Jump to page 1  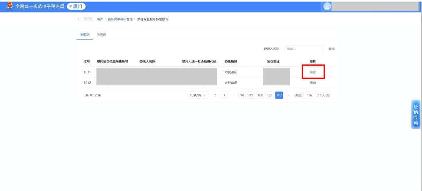[224, 95]
